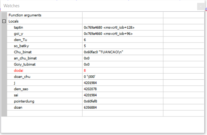Click the Goiy_tubimat variable name
207x135 pixels.
coord(25,64)
